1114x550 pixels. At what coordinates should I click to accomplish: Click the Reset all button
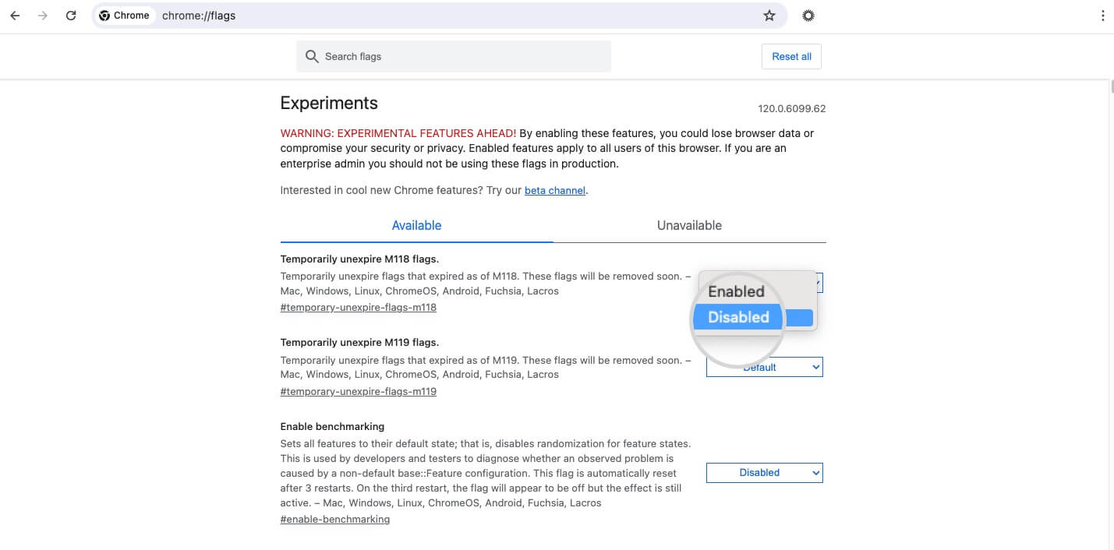(791, 56)
